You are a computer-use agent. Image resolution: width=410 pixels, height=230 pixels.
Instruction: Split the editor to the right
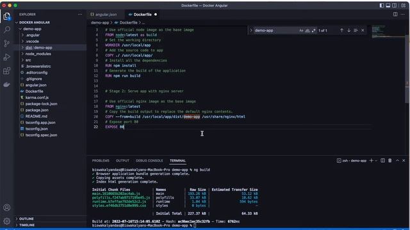[x=395, y=14]
